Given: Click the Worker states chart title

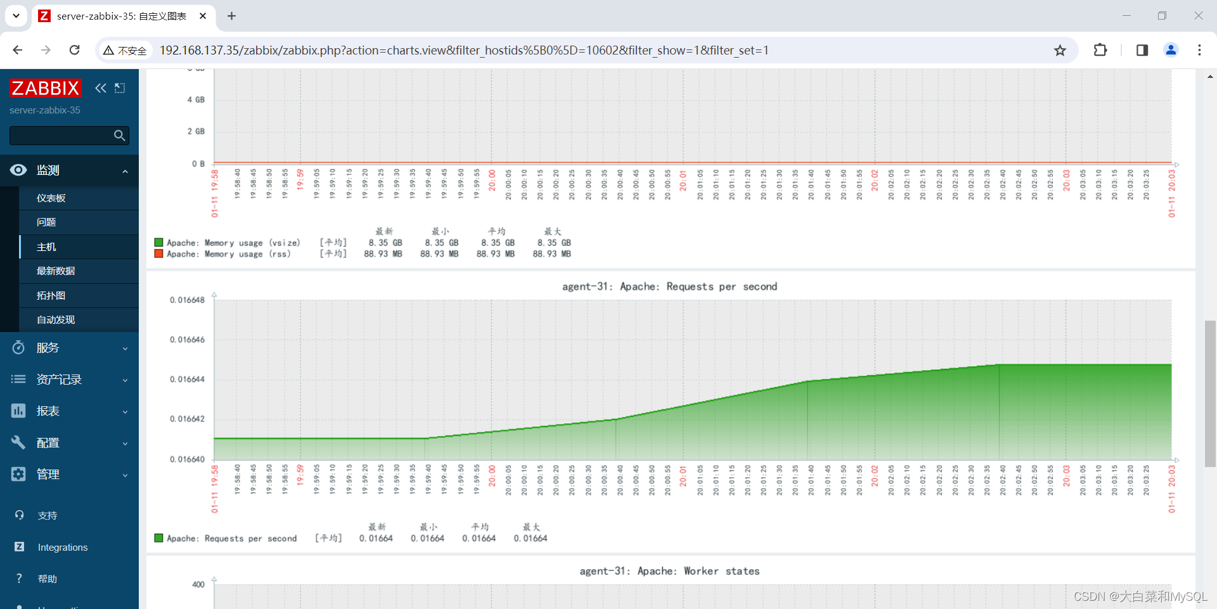Looking at the screenshot, I should [669, 571].
